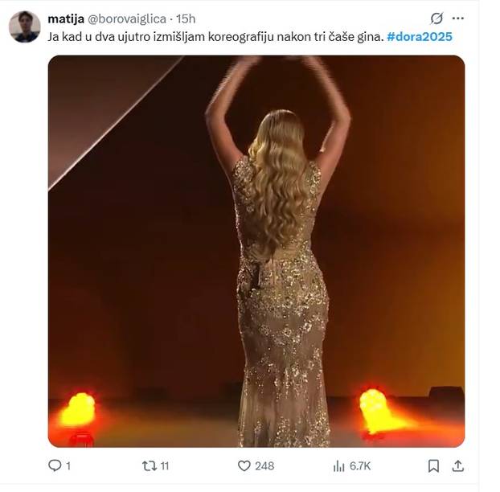Click the reply speech bubble icon
The image size is (500, 492).
coord(55,465)
